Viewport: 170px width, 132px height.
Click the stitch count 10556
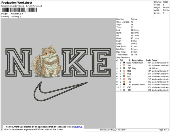[x=128, y=63]
